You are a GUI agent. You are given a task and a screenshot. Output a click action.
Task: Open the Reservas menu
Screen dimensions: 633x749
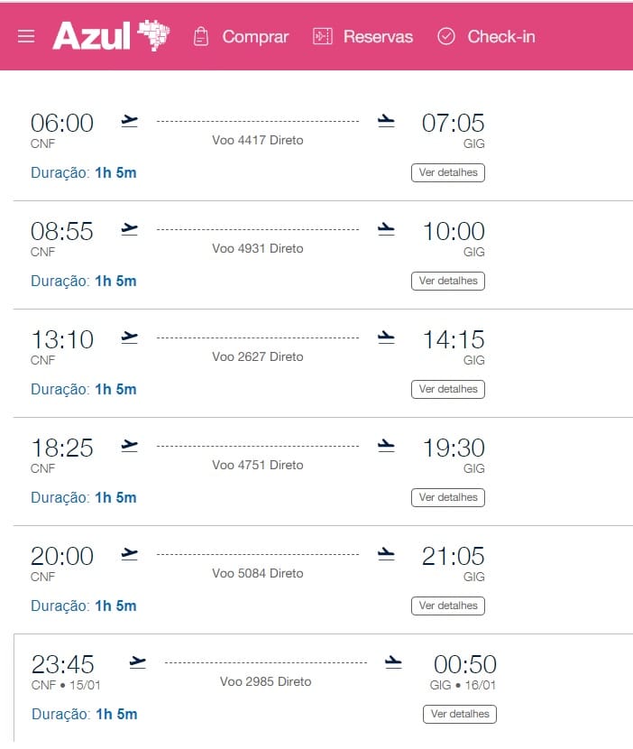coord(378,37)
